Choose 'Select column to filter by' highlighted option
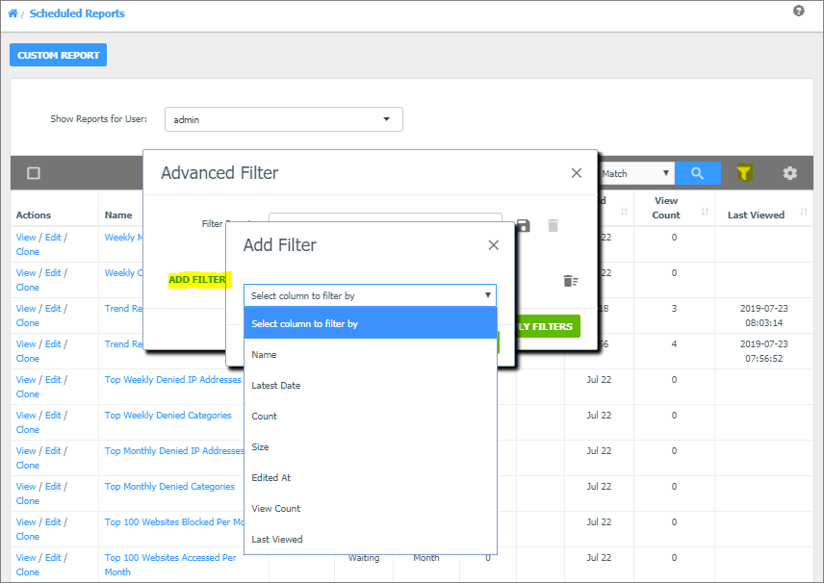824x583 pixels. coord(371,323)
